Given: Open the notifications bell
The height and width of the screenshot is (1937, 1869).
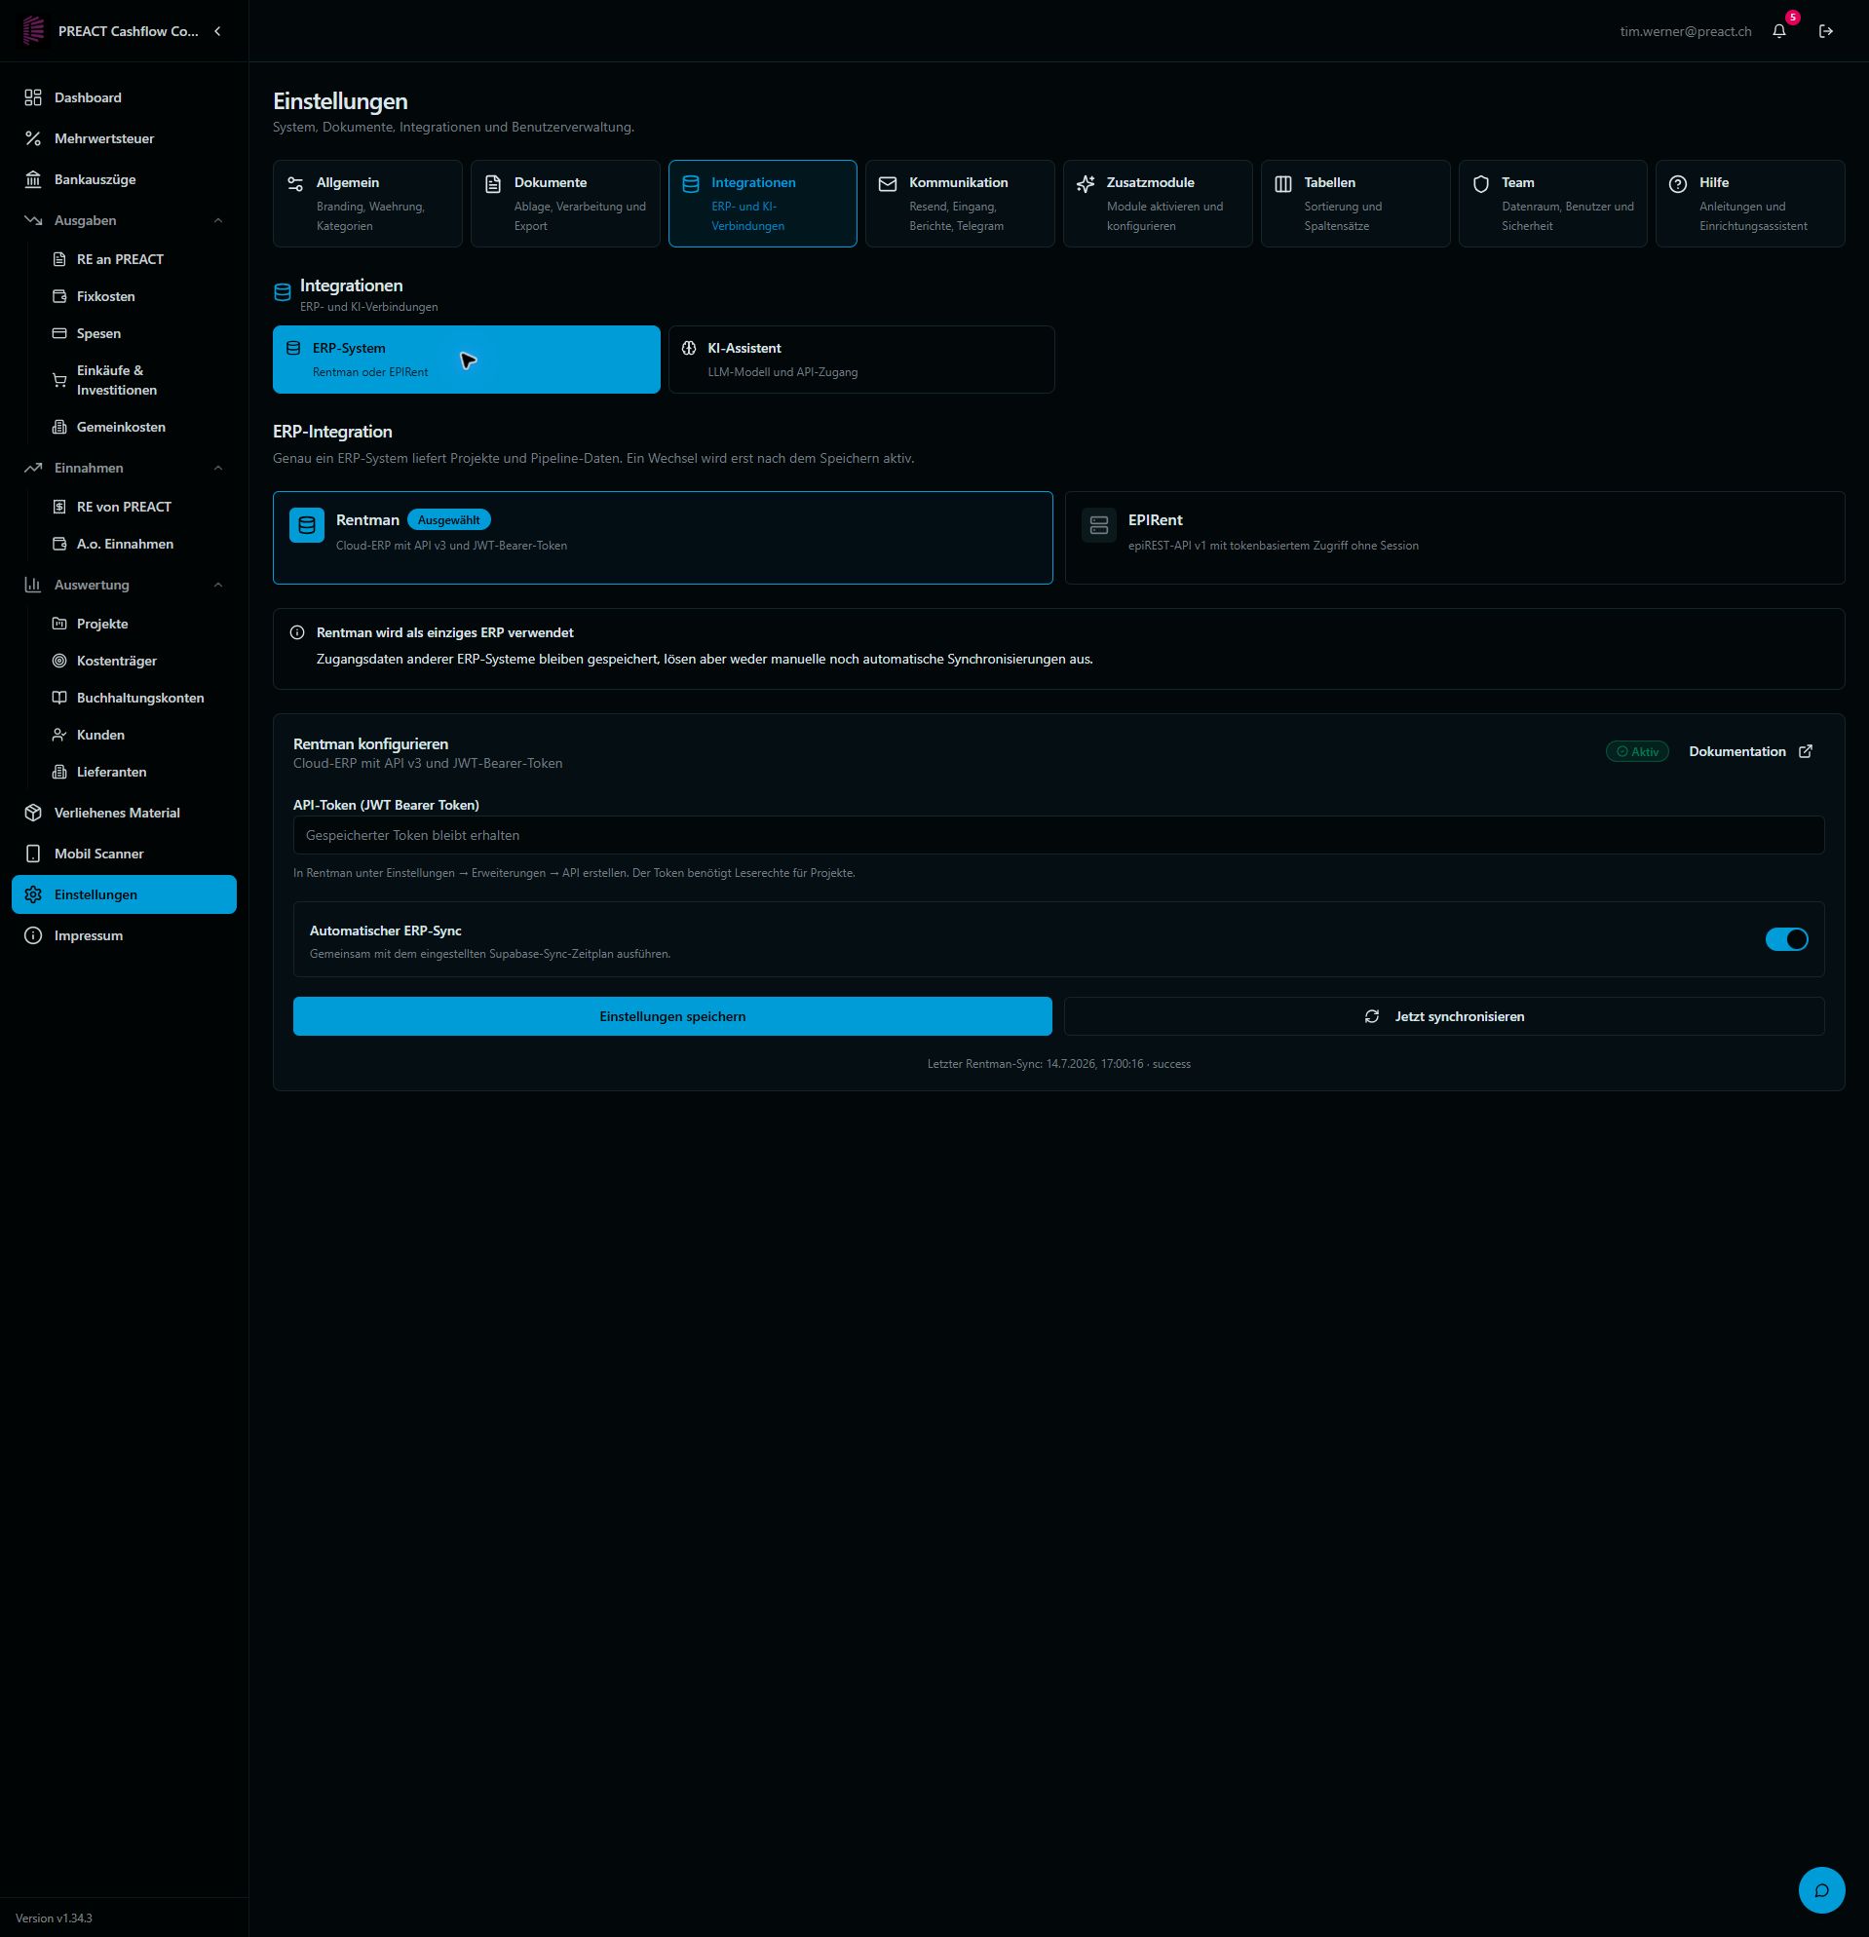Looking at the screenshot, I should [x=1778, y=31].
